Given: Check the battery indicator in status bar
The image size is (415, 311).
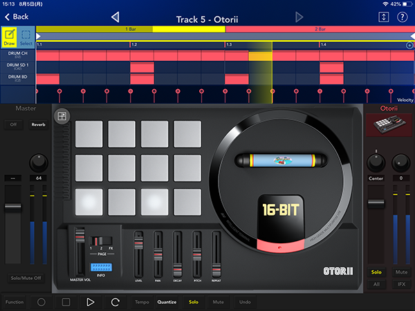Looking at the screenshot, I should tap(407, 4).
